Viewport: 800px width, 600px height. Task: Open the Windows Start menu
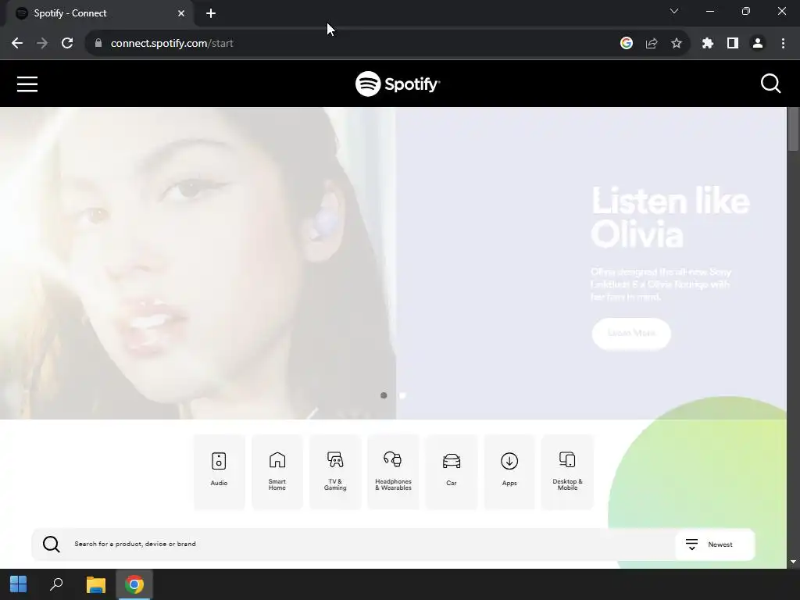19,584
